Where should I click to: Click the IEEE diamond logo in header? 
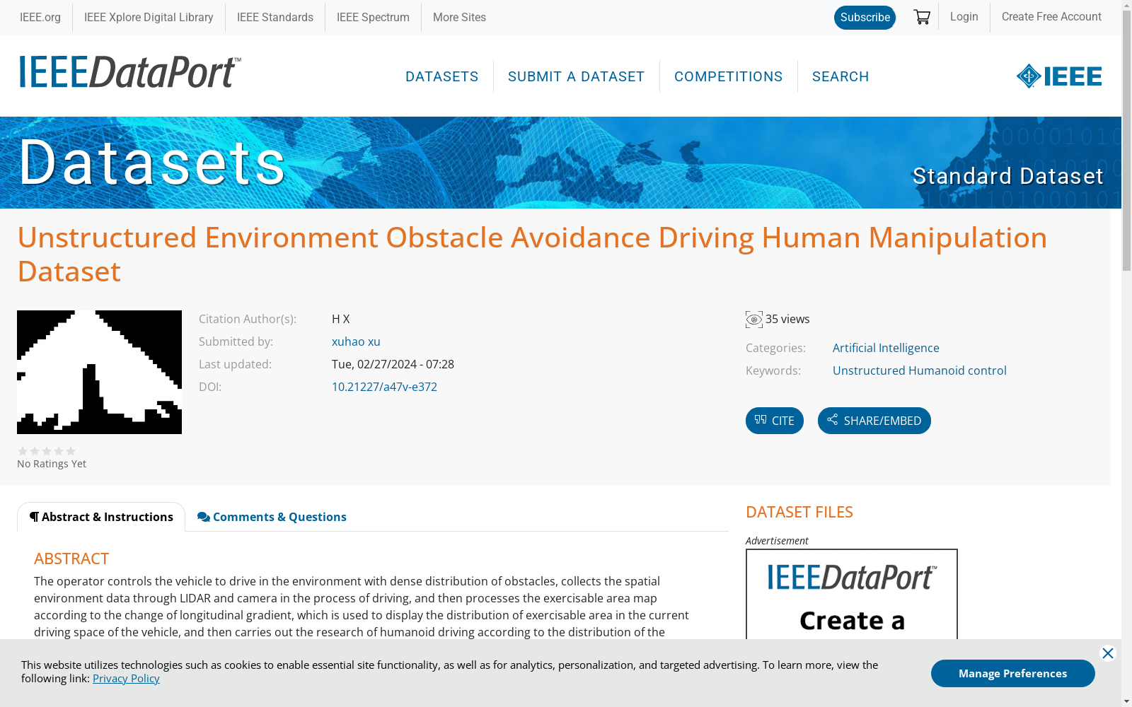[1059, 76]
